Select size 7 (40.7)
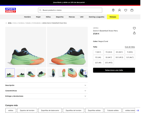This screenshot has width=142, height=113. click(98, 52)
